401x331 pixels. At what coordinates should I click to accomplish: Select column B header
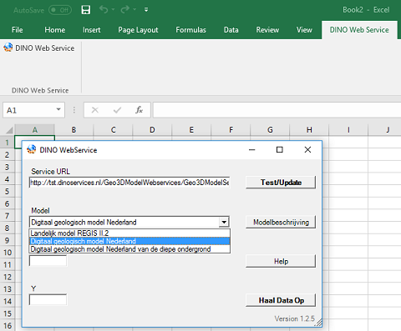pyautogui.click(x=74, y=130)
